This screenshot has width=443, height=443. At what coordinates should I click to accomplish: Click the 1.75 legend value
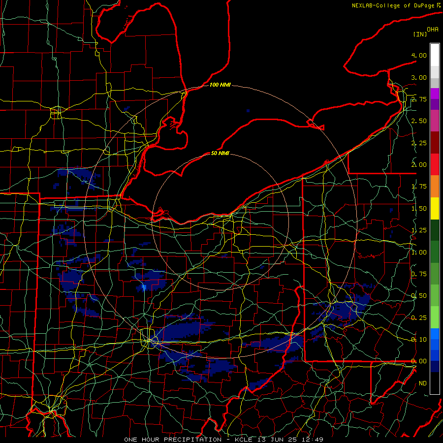point(419,187)
